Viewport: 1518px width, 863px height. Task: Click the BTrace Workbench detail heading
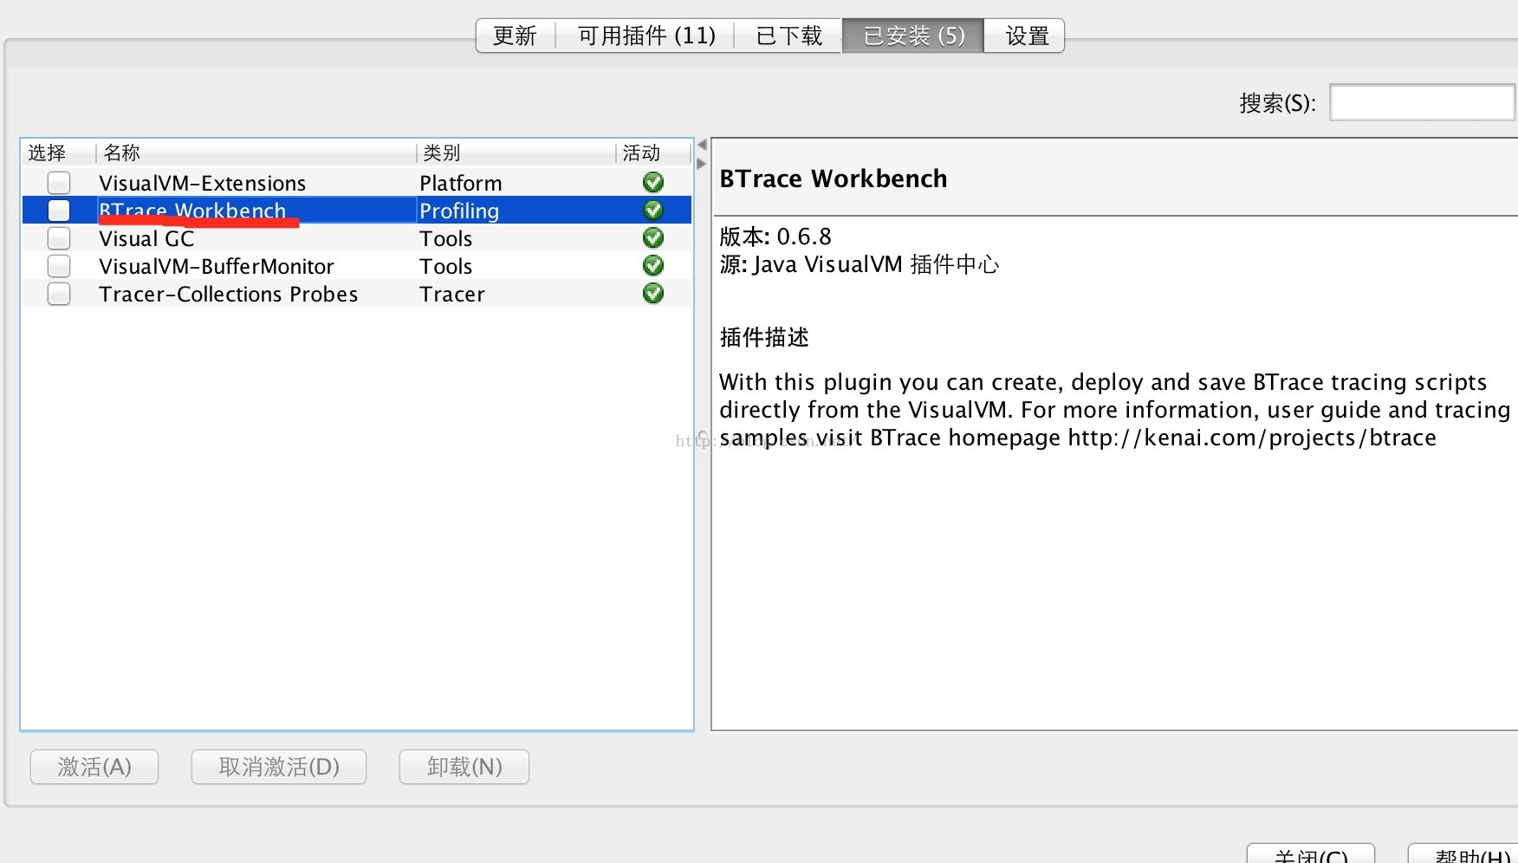tap(834, 178)
